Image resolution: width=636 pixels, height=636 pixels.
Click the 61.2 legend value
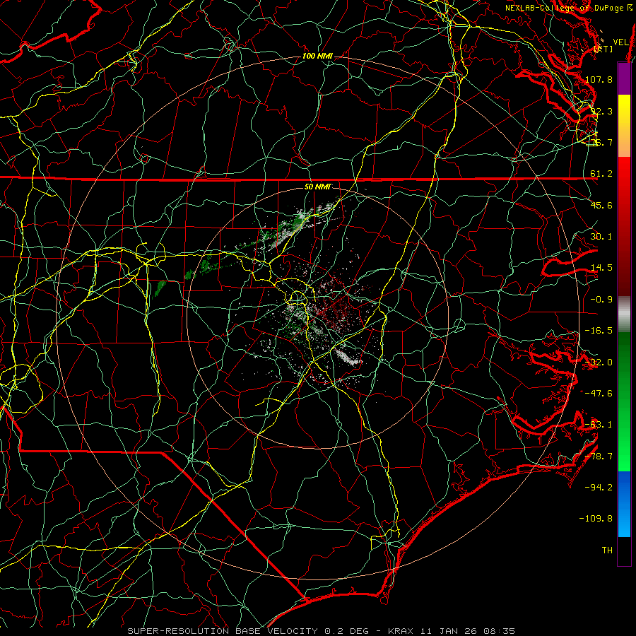[601, 174]
